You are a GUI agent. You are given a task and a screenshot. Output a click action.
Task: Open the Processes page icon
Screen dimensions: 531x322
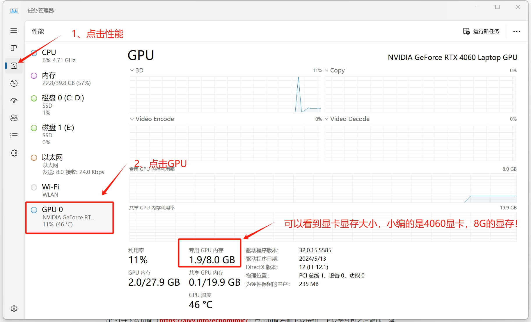[x=14, y=48]
